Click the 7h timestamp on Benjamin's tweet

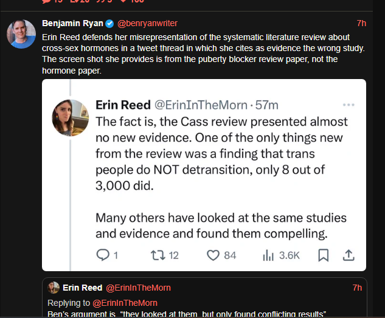tap(361, 24)
